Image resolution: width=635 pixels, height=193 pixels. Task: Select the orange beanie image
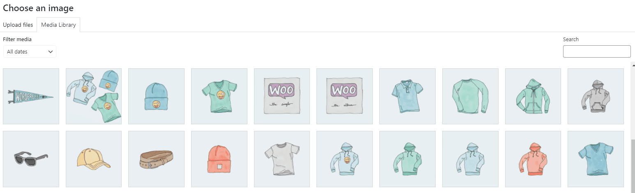219,159
